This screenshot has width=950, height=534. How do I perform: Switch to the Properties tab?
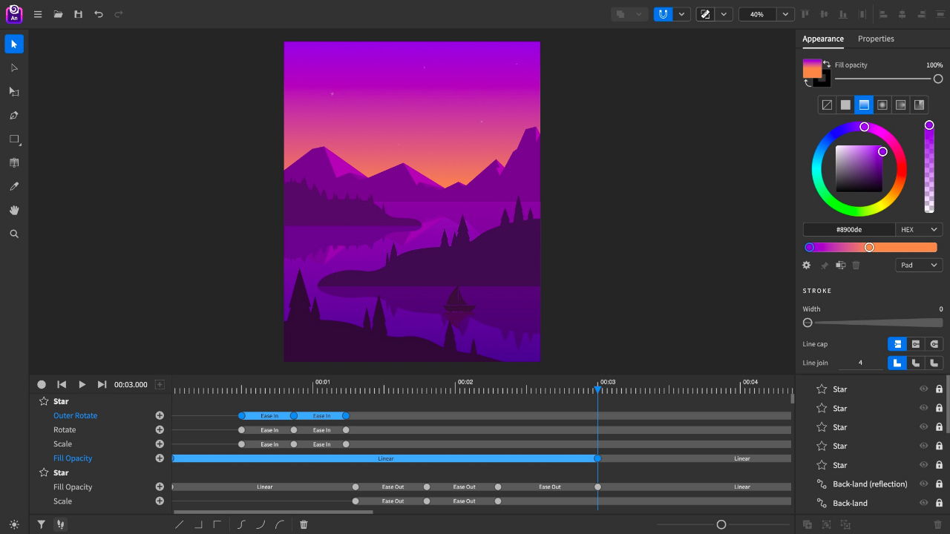pos(876,39)
